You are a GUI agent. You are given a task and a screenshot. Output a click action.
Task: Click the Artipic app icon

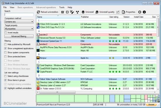click(x=38, y=51)
